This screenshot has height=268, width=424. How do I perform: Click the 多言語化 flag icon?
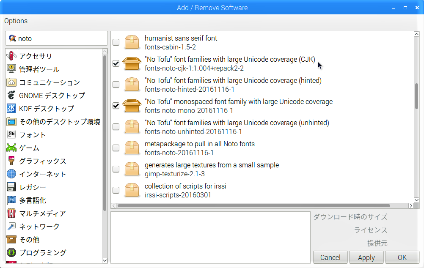(11, 200)
